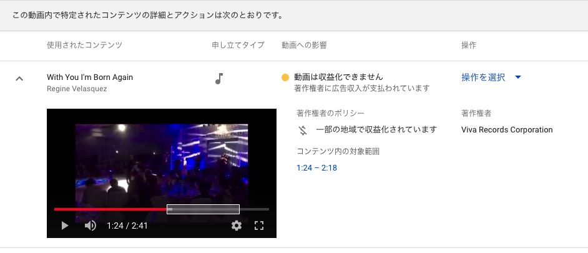Click the 申し立てタイプ column header
This screenshot has width=588, height=253.
[x=238, y=46]
